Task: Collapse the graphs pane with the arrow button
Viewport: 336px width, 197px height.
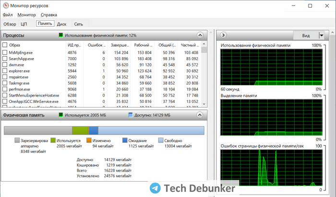Action: (x=223, y=35)
